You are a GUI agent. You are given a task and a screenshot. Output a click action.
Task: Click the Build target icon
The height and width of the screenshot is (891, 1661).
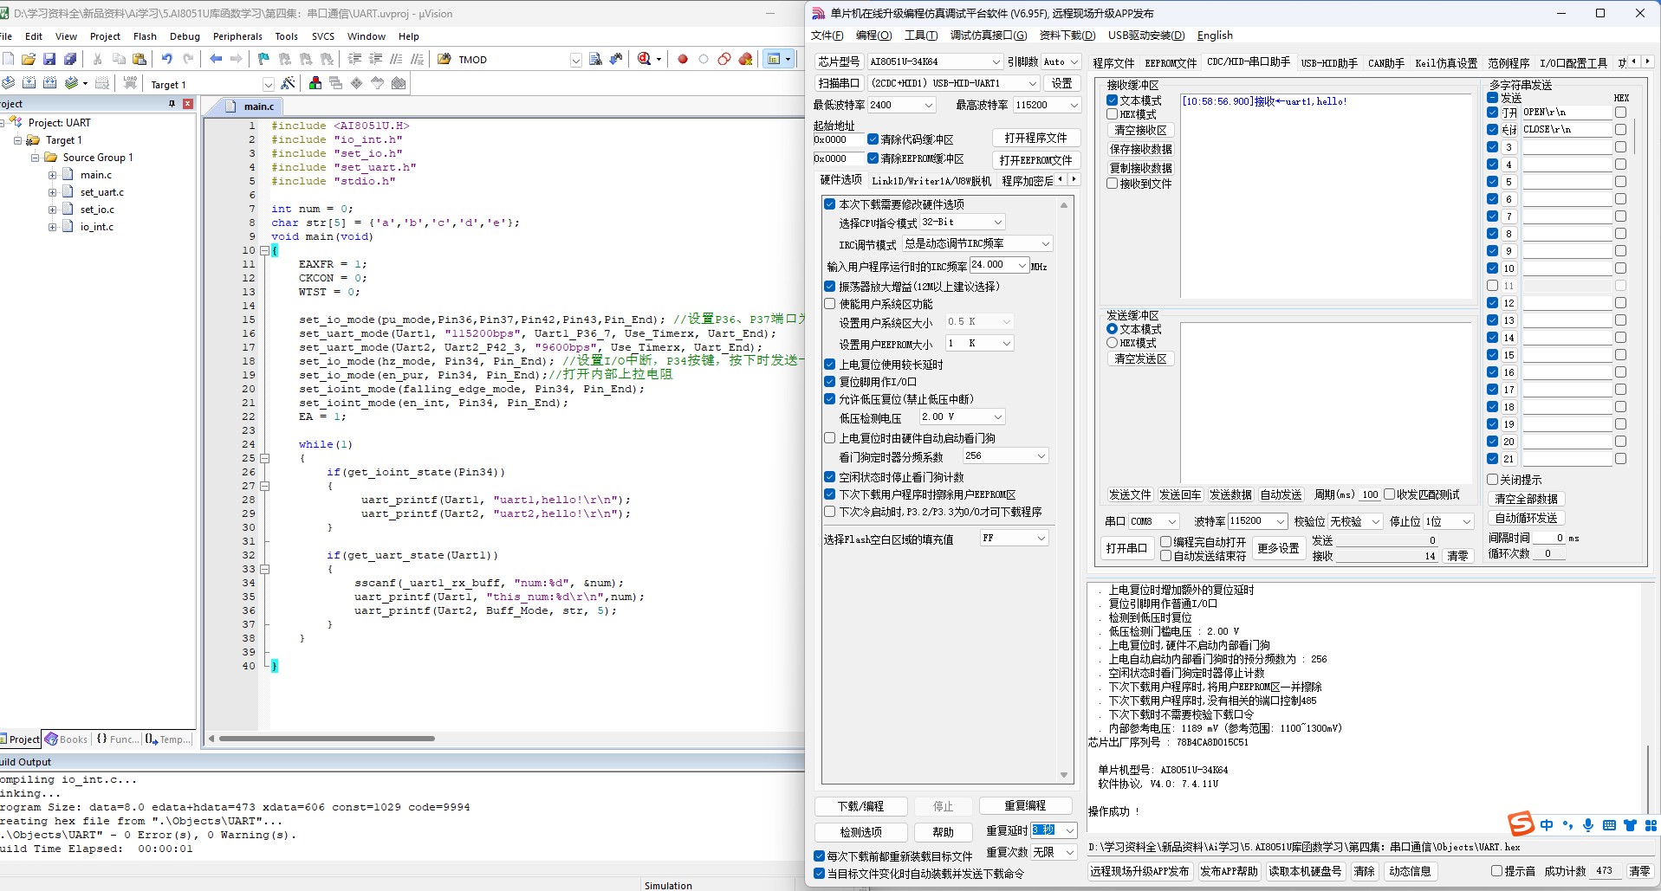pos(29,83)
